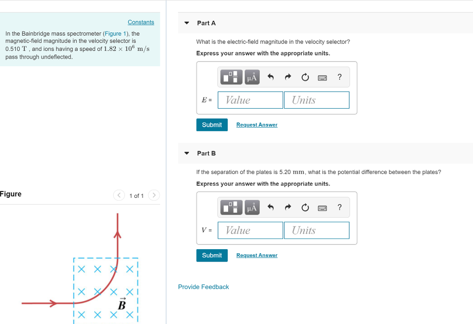
Task: Open the Constants link
Action: [x=141, y=22]
